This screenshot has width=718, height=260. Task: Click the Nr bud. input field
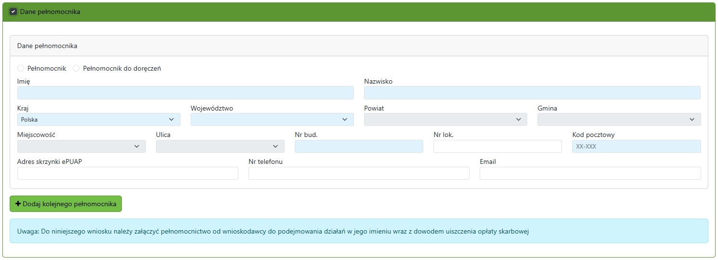pyautogui.click(x=359, y=147)
